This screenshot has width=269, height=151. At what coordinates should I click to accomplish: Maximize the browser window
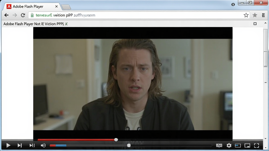(x=250, y=3)
